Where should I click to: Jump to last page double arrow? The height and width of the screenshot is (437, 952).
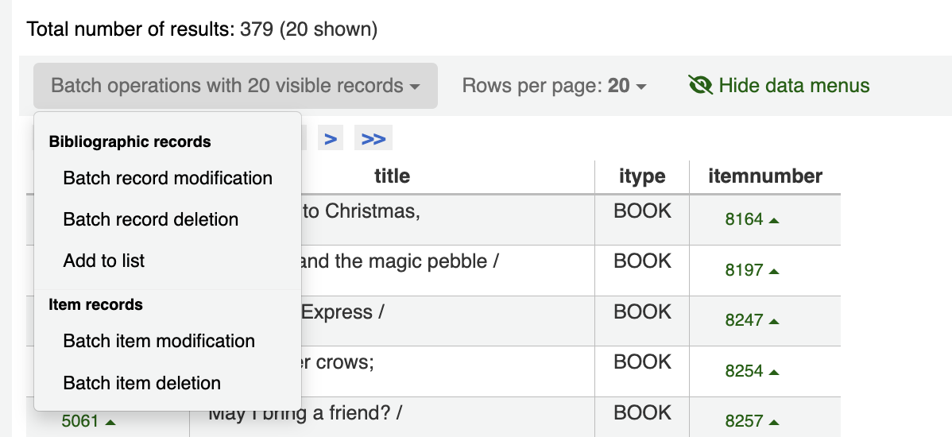[x=373, y=139]
